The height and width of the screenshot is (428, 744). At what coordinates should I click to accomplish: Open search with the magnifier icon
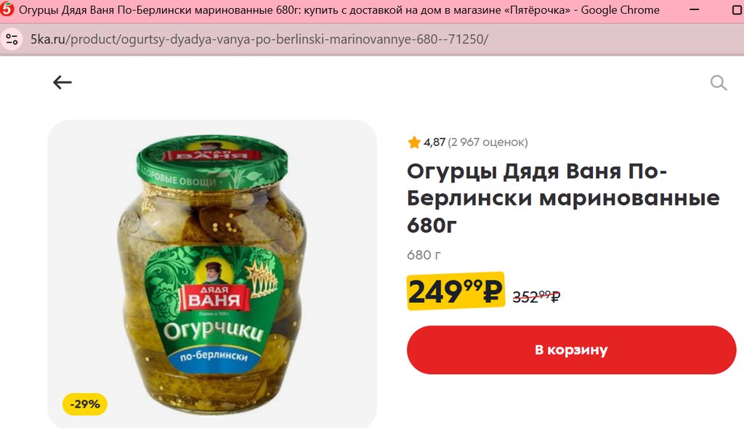[x=719, y=83]
